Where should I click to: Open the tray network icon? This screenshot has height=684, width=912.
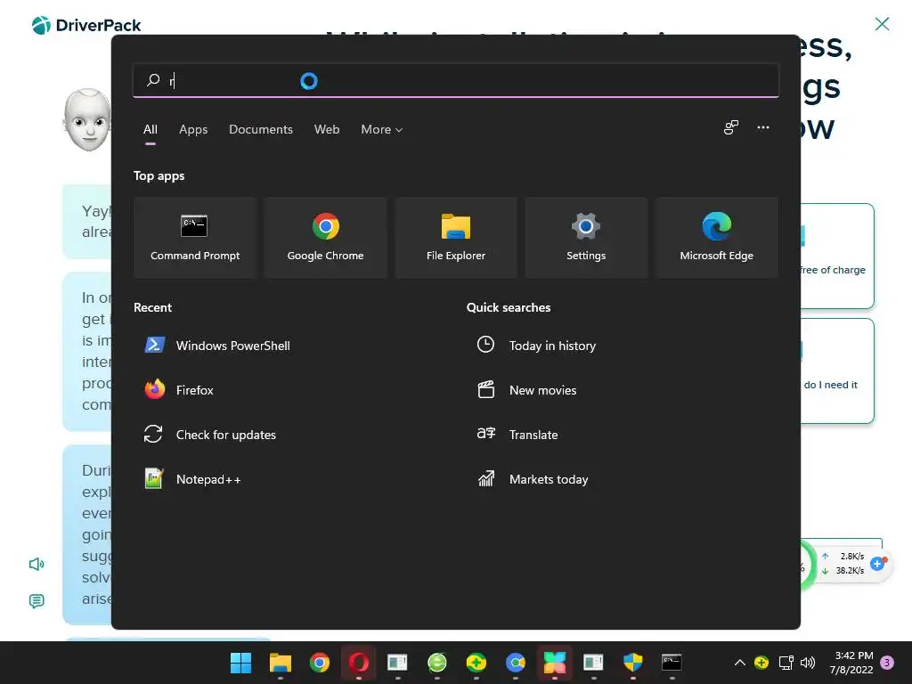point(786,663)
